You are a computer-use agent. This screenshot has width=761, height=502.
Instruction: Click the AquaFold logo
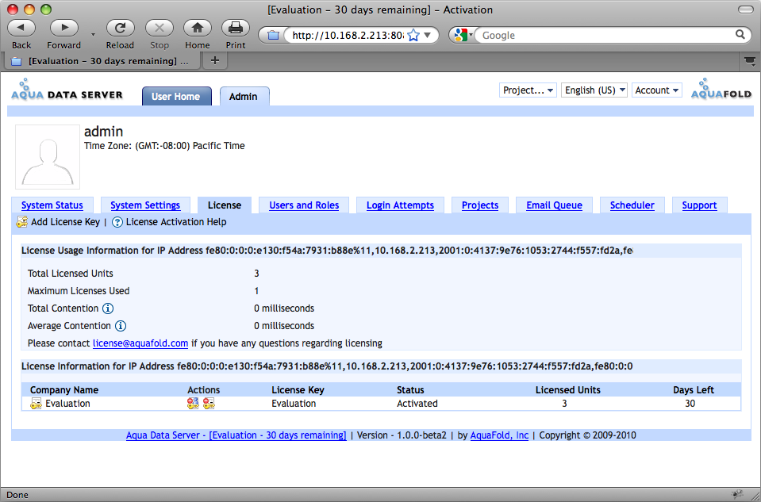pyautogui.click(x=721, y=89)
